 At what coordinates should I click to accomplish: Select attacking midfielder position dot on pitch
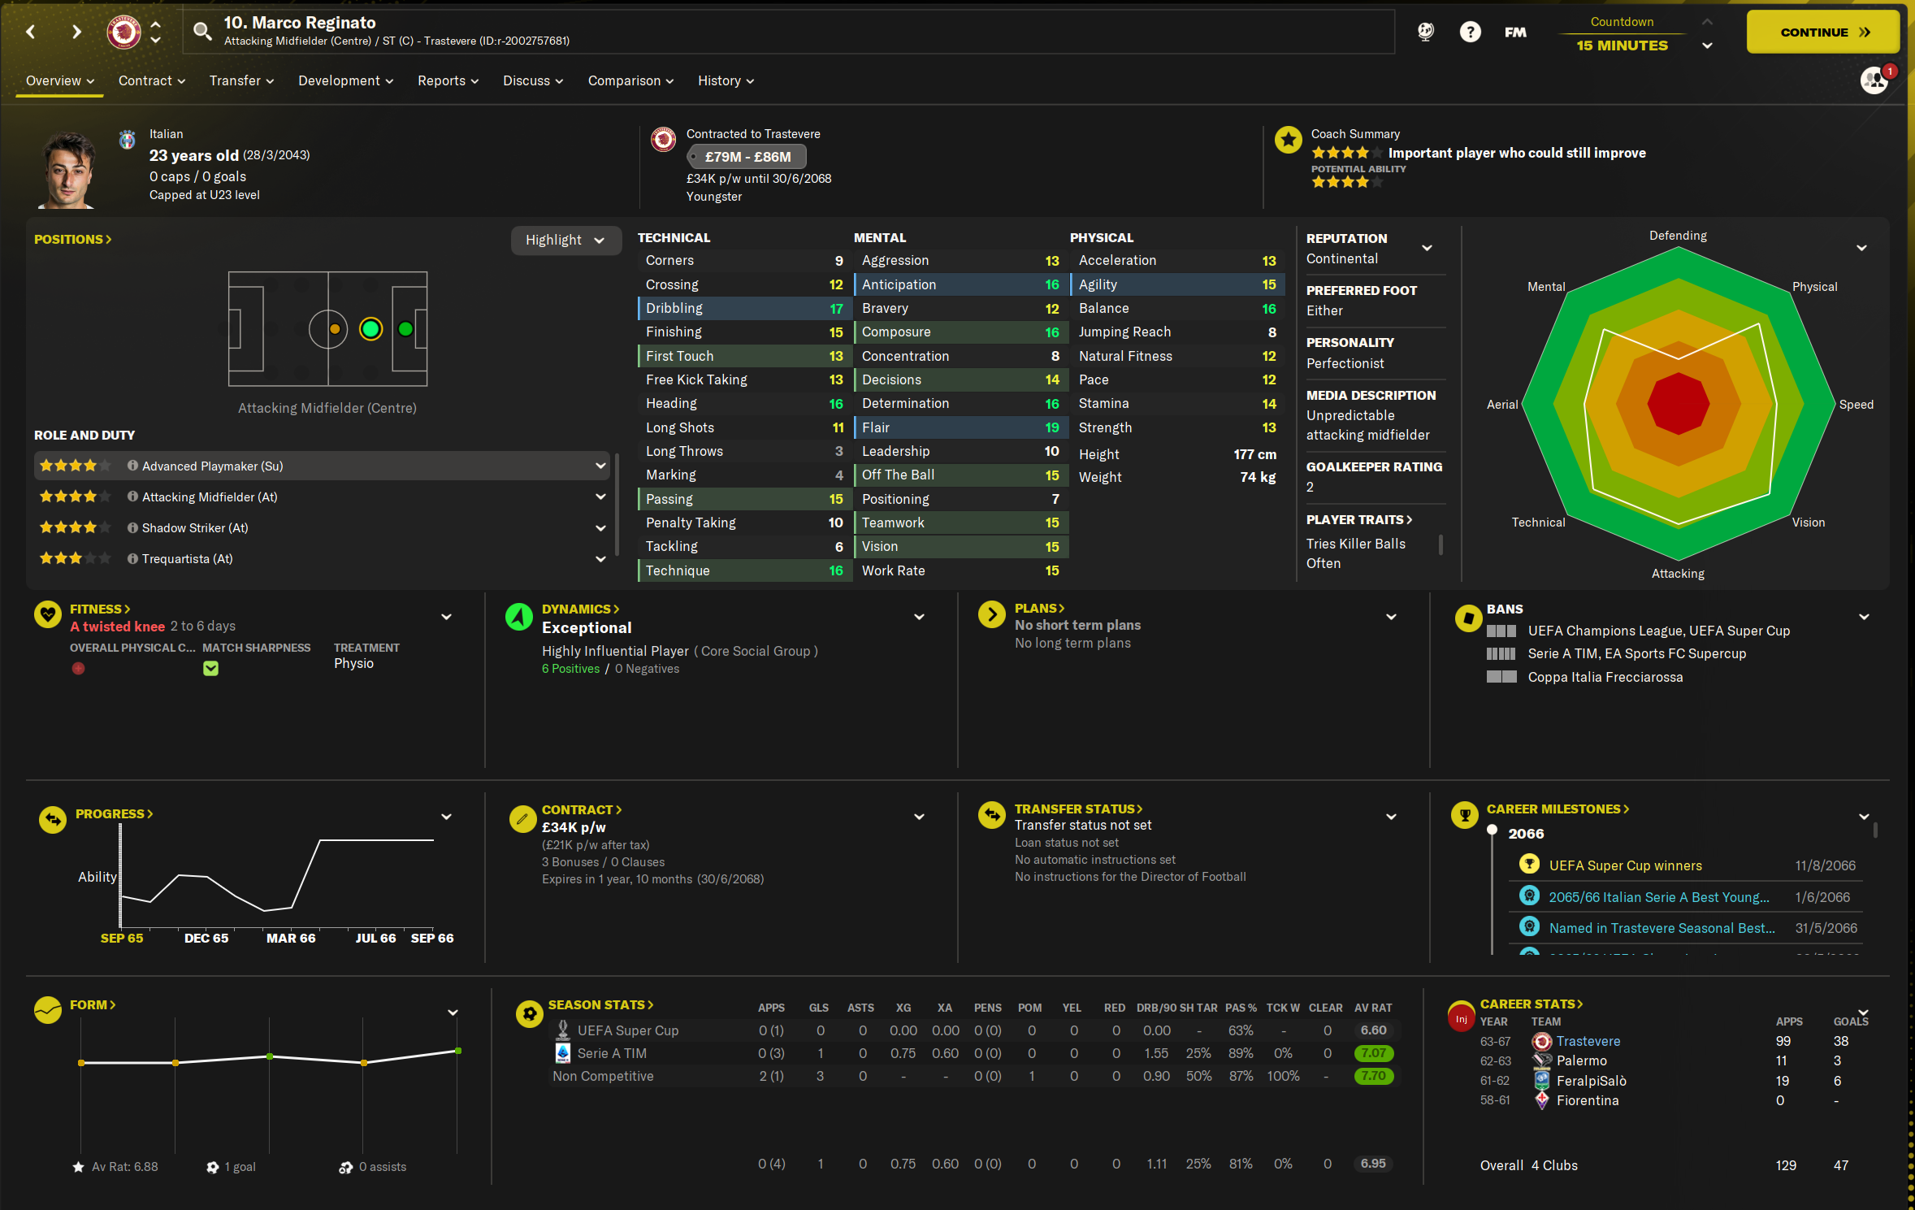370,329
